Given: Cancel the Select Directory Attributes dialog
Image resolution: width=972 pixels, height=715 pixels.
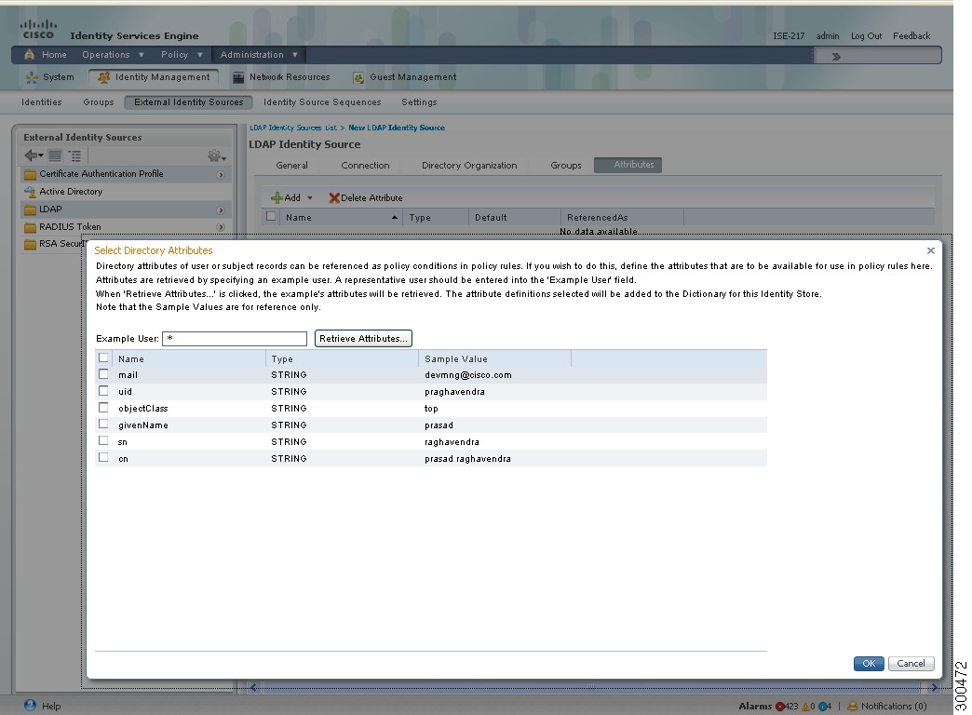Looking at the screenshot, I should pyautogui.click(x=911, y=663).
